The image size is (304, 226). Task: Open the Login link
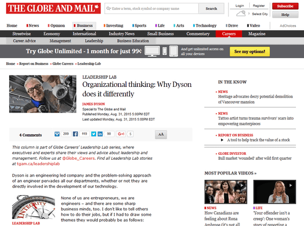click(x=239, y=6)
